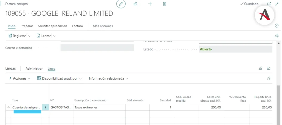The height and width of the screenshot is (125, 282).
Task: Expand the Registrar dropdown arrow
Action: click(x=30, y=36)
